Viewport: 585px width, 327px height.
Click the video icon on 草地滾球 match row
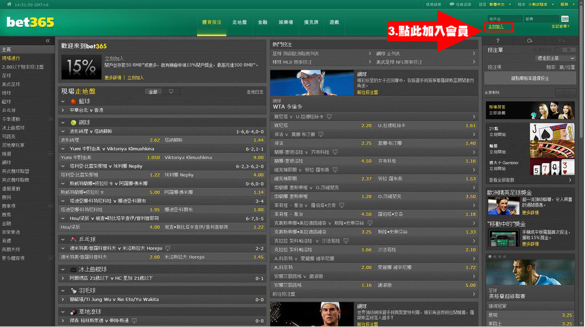point(134,321)
